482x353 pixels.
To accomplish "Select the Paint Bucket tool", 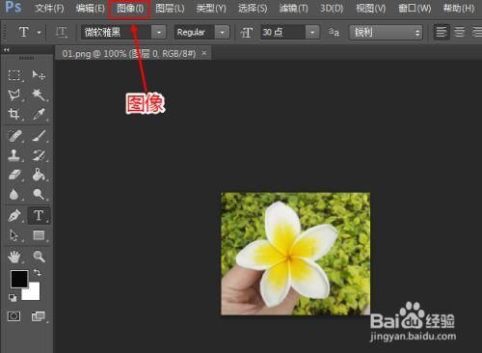I will pos(39,175).
